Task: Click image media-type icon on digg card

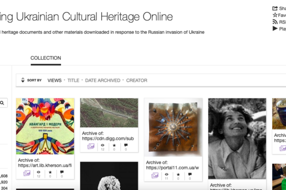Action: (91, 146)
